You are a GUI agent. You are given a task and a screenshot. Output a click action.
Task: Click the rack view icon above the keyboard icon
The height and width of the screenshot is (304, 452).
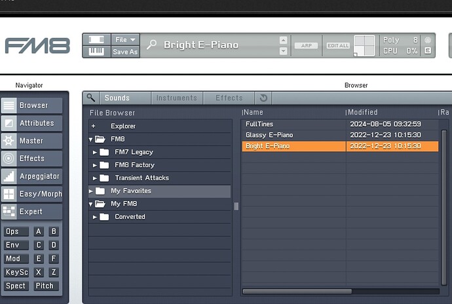[x=96, y=39]
